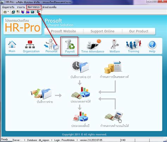Viewport: 167px width, 142px height.
Task: Open the Payroll module
Action: [69, 46]
